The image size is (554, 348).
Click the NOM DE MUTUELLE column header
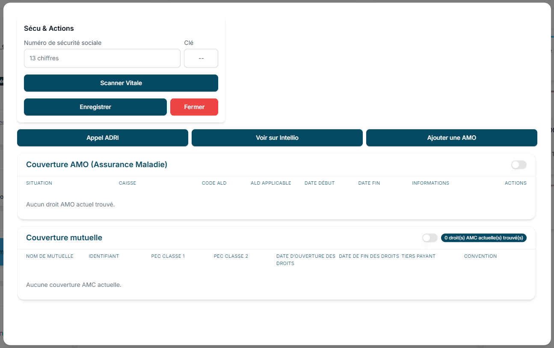[50, 256]
